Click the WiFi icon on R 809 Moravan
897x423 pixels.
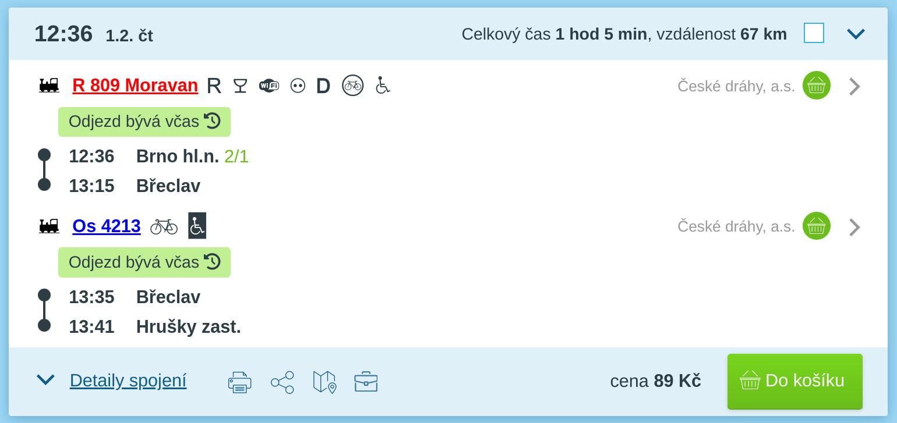(x=269, y=86)
